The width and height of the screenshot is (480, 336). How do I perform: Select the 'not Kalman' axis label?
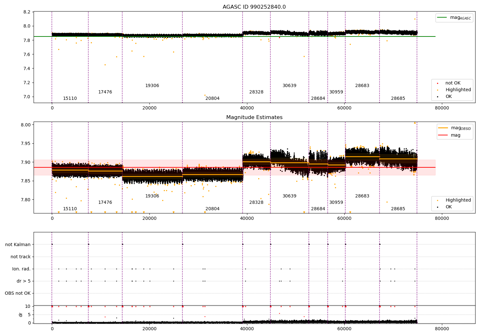[x=18, y=244]
